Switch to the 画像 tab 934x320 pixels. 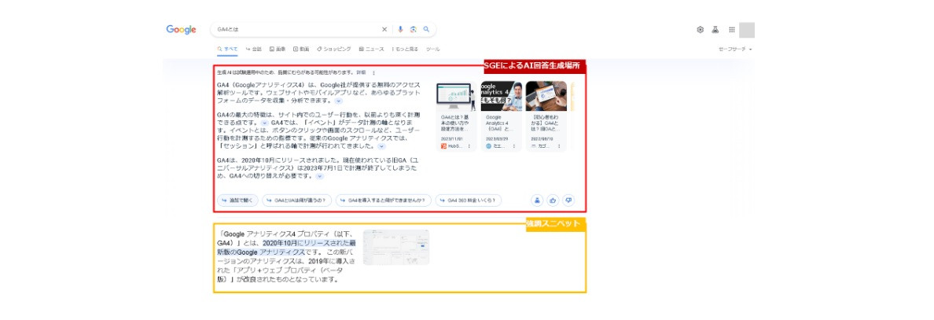tap(278, 50)
